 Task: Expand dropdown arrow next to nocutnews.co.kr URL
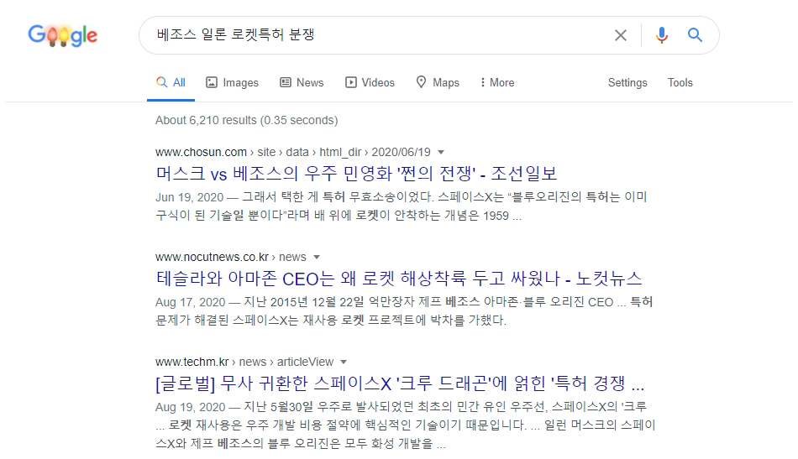(x=317, y=257)
